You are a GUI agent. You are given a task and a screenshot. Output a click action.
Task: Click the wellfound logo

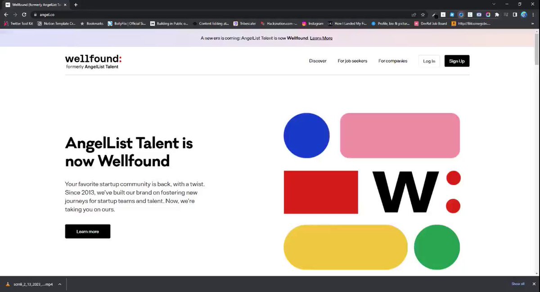click(93, 59)
